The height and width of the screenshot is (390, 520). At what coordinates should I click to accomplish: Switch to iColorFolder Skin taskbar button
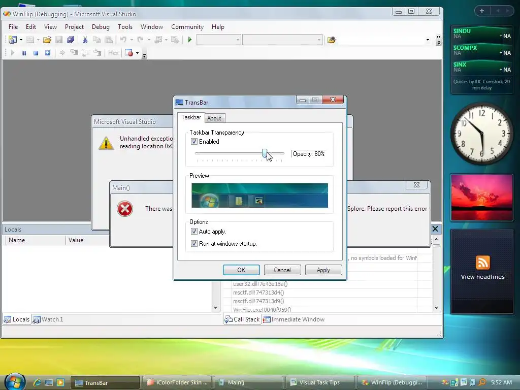pyautogui.click(x=177, y=383)
